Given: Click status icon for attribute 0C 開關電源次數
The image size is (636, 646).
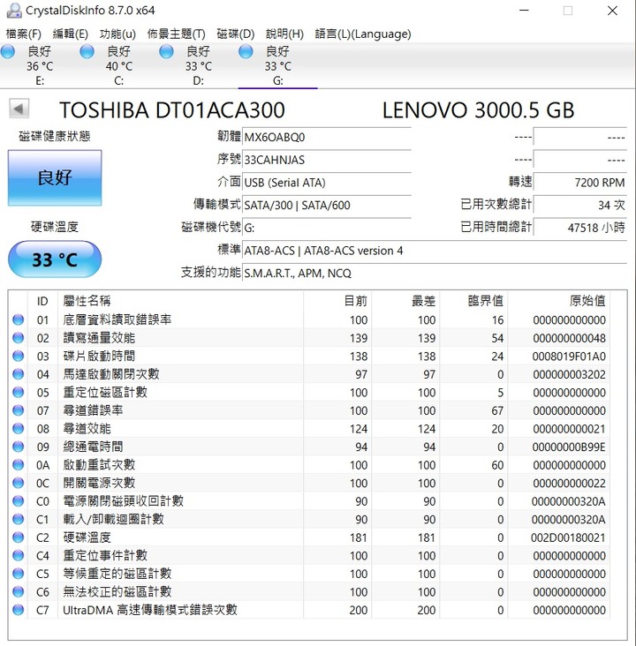Looking at the screenshot, I should click(x=19, y=483).
